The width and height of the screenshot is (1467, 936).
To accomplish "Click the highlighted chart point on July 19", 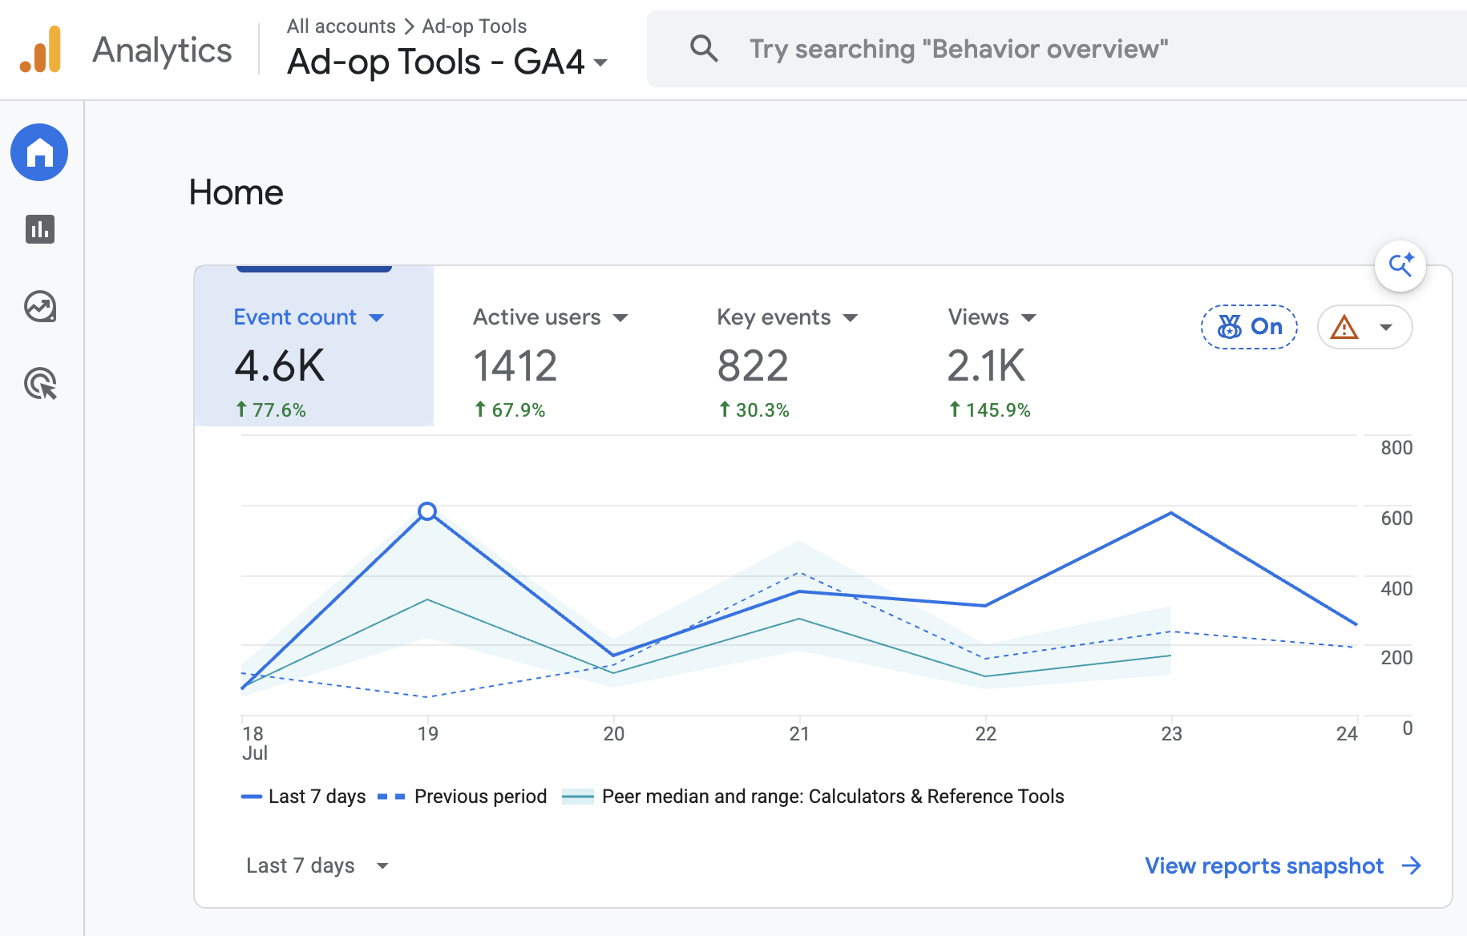I will 427,511.
